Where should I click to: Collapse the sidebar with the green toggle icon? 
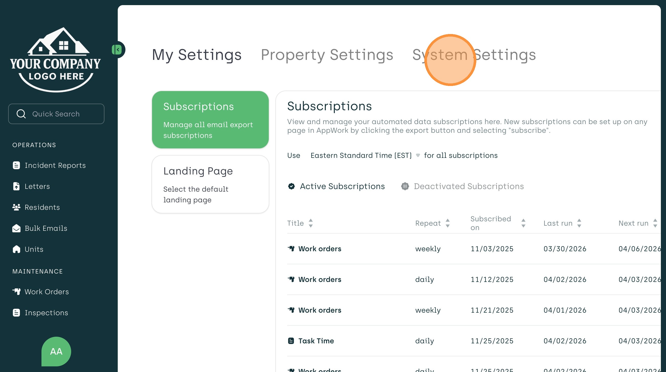[117, 49]
